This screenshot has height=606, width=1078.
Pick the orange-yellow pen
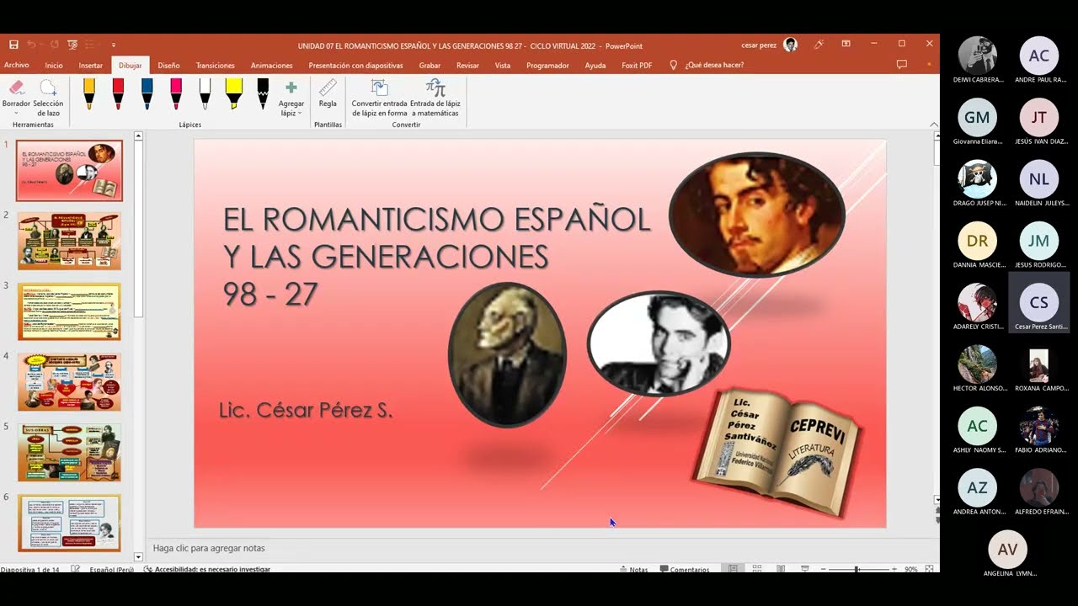coord(89,93)
